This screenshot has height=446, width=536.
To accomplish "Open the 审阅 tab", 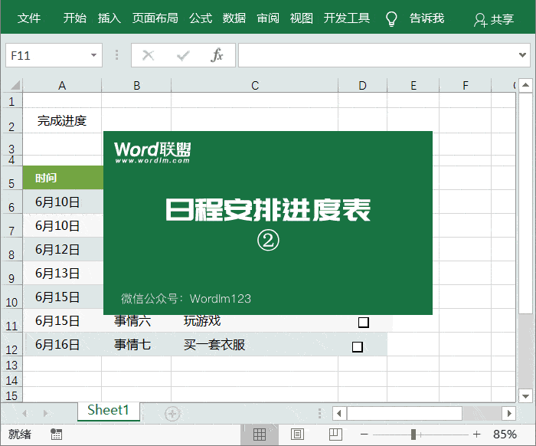I will [268, 18].
